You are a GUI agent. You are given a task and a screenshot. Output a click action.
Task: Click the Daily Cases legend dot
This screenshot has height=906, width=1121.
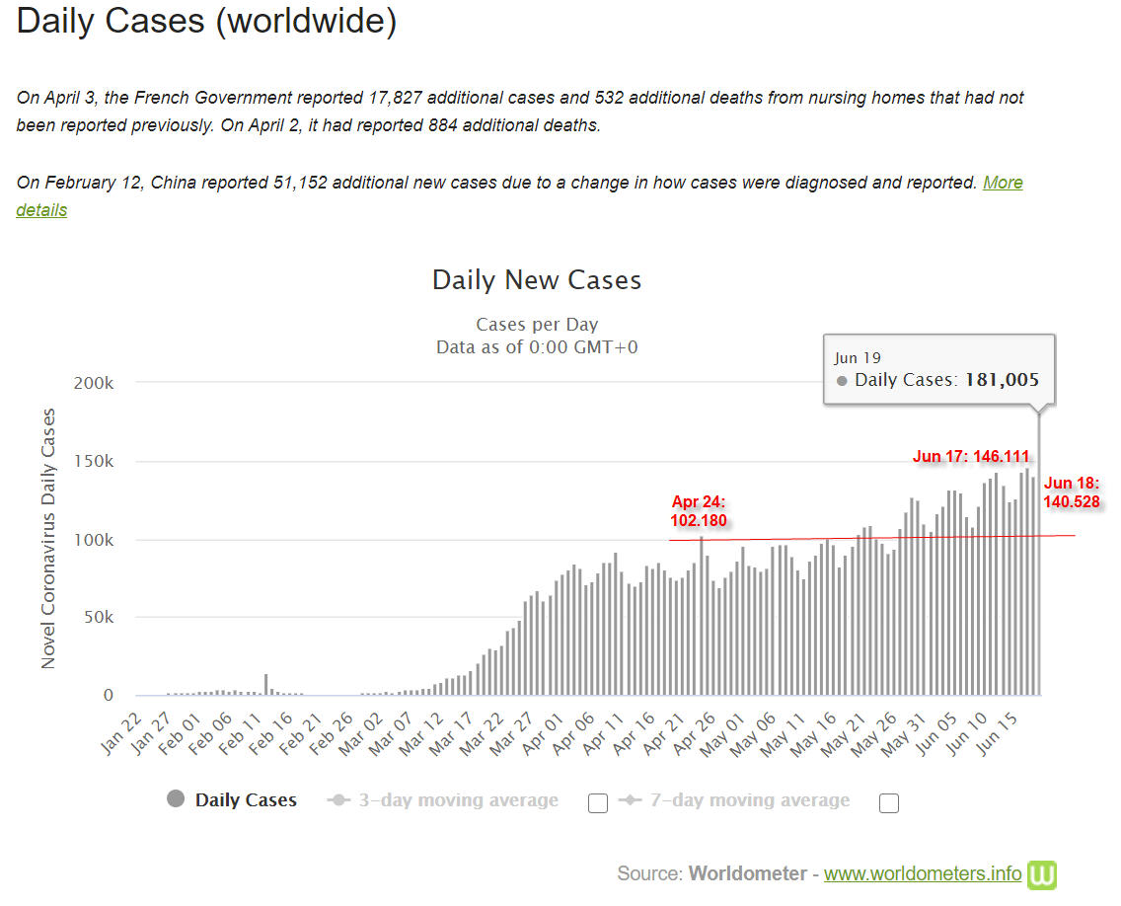(x=176, y=798)
